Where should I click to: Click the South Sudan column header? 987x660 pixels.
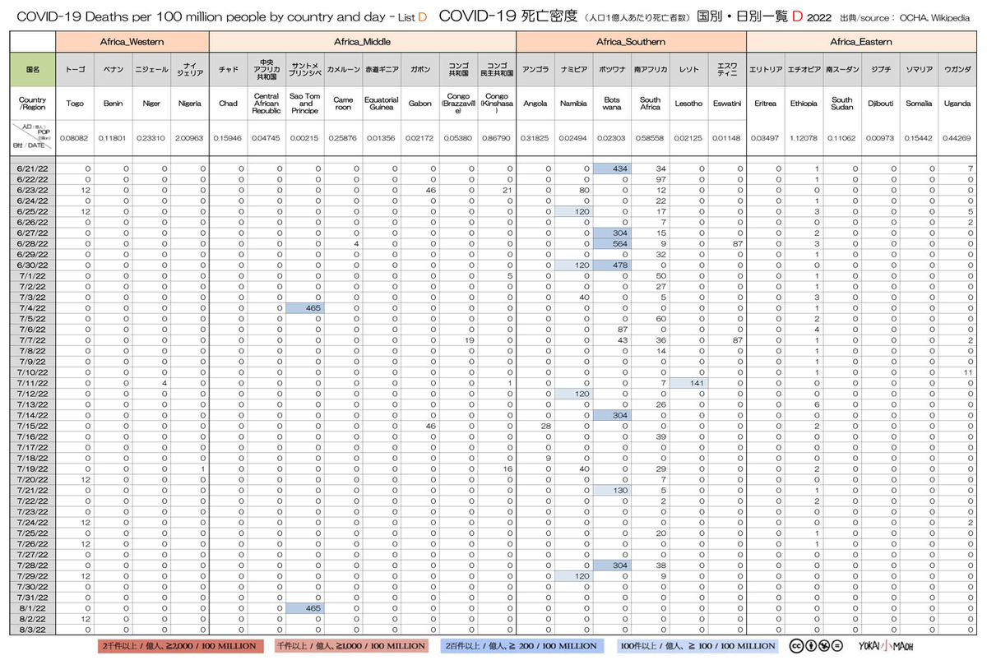[x=842, y=103]
